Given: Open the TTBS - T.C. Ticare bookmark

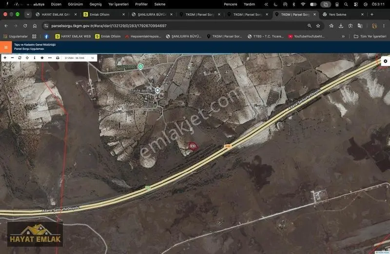Looking at the screenshot, I should pyautogui.click(x=266, y=37).
